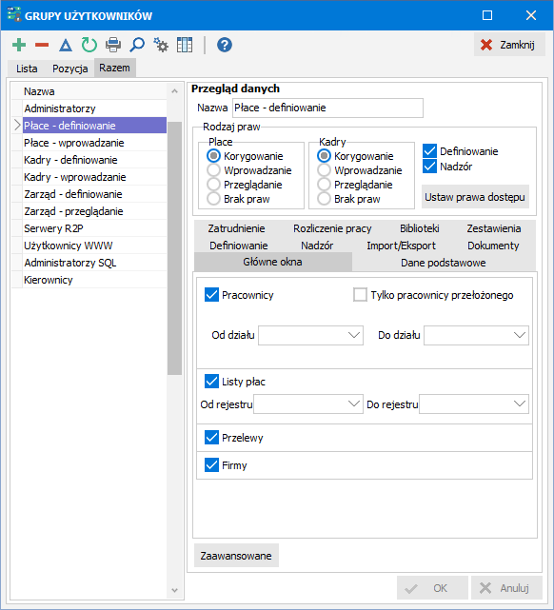The height and width of the screenshot is (610, 554).
Task: Click the group list scrollbar thumb
Action: (175, 248)
